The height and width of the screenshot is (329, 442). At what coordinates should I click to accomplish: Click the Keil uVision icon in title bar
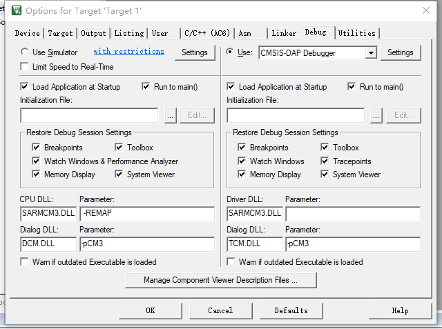[x=17, y=11]
